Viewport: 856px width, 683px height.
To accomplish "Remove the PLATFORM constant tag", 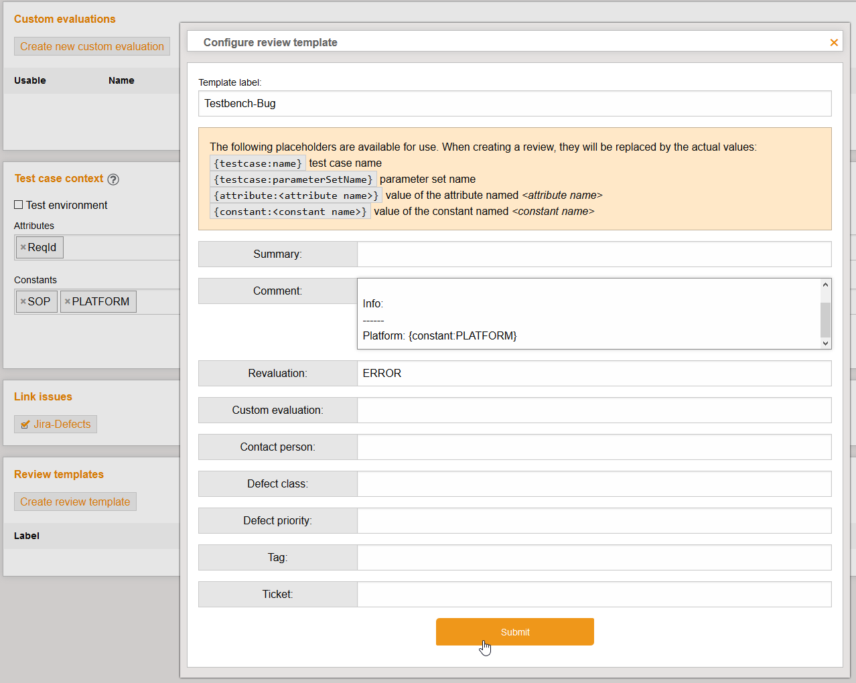I will click(67, 302).
